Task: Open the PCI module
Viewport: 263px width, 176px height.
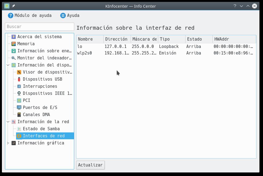Action: (26, 100)
